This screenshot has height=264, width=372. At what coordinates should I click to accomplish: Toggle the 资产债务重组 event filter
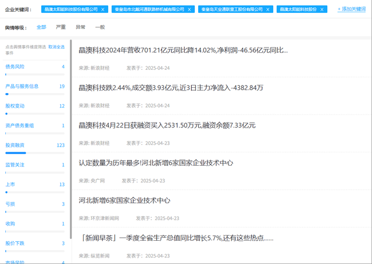click(x=20, y=126)
